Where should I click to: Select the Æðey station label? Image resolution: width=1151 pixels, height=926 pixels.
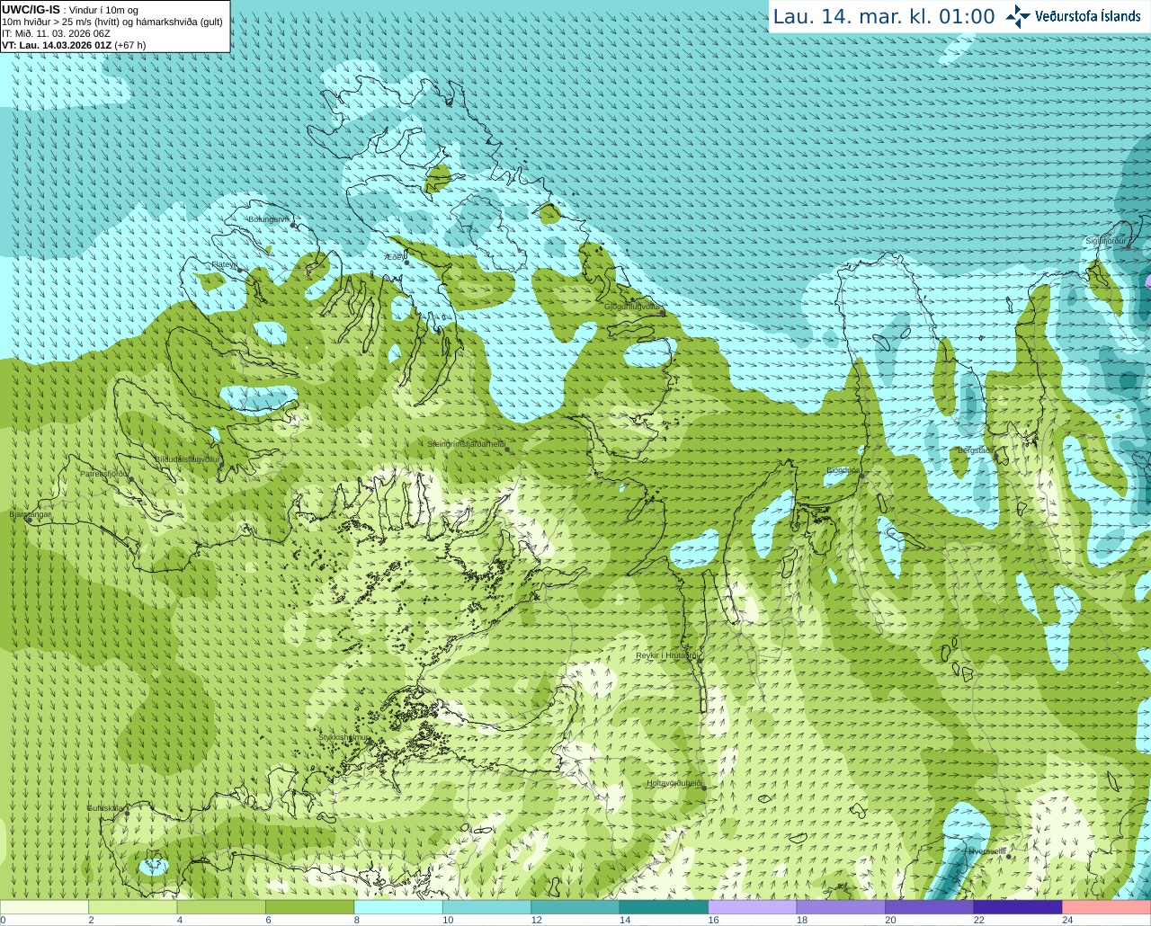(394, 257)
